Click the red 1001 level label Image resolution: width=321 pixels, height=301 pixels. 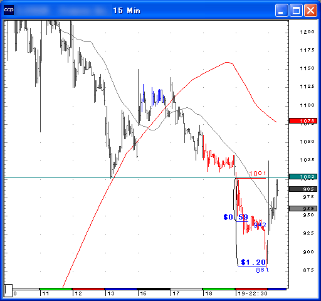click(x=258, y=174)
